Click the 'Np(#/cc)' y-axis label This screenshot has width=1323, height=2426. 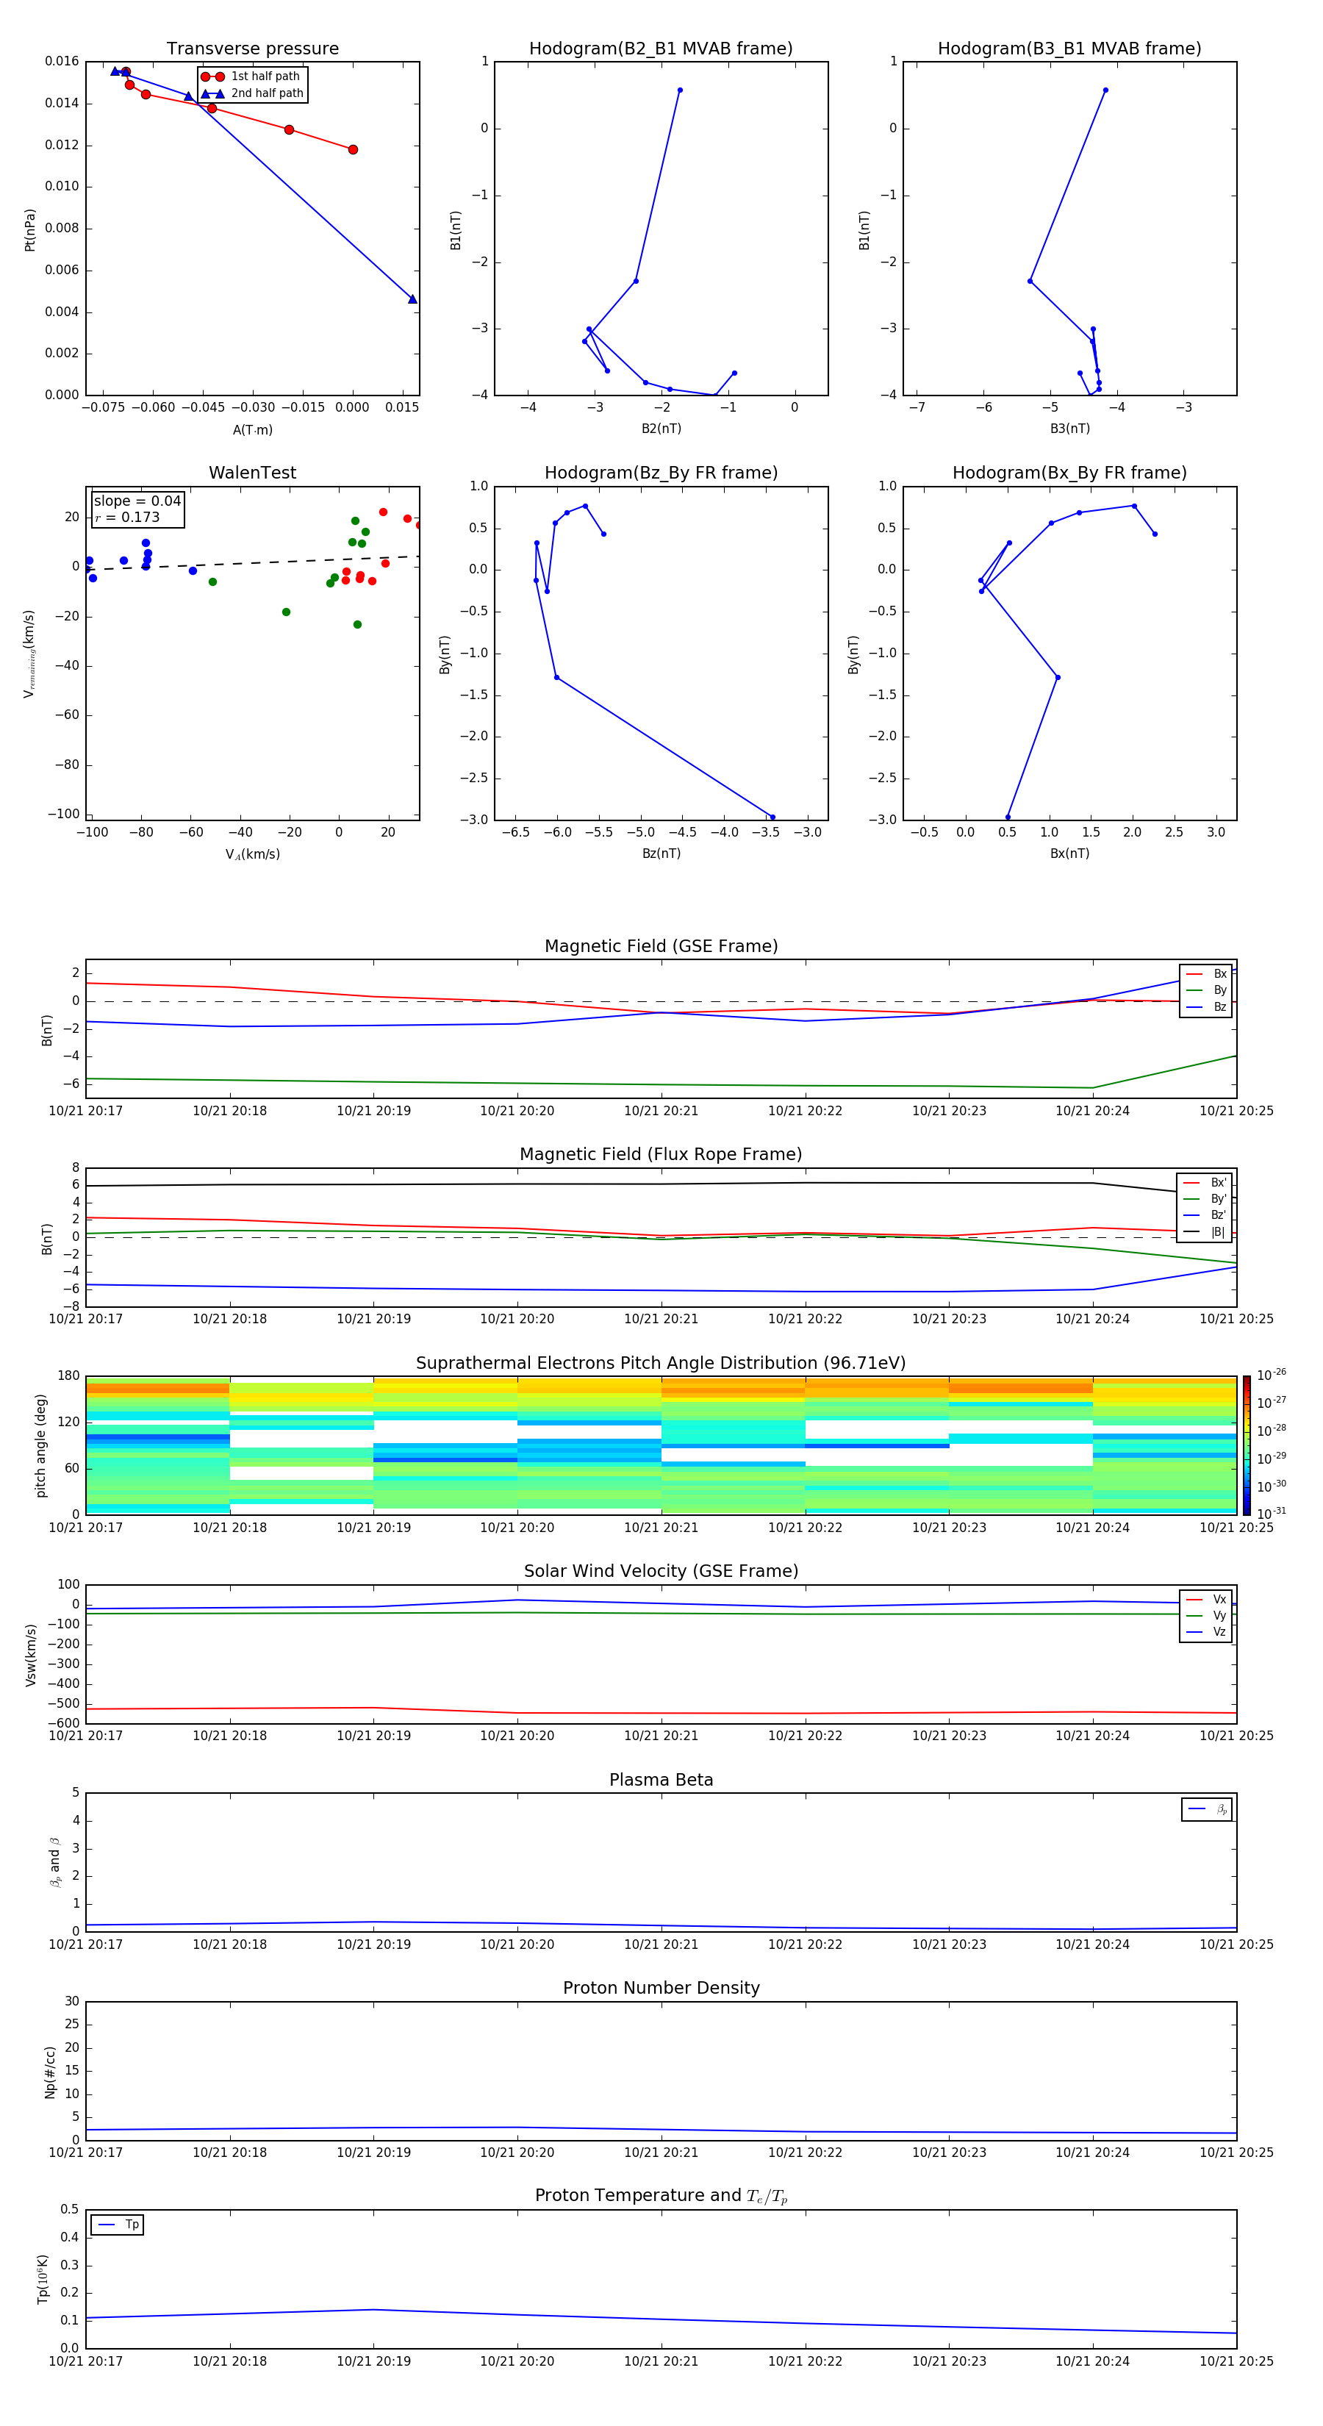(50, 2070)
